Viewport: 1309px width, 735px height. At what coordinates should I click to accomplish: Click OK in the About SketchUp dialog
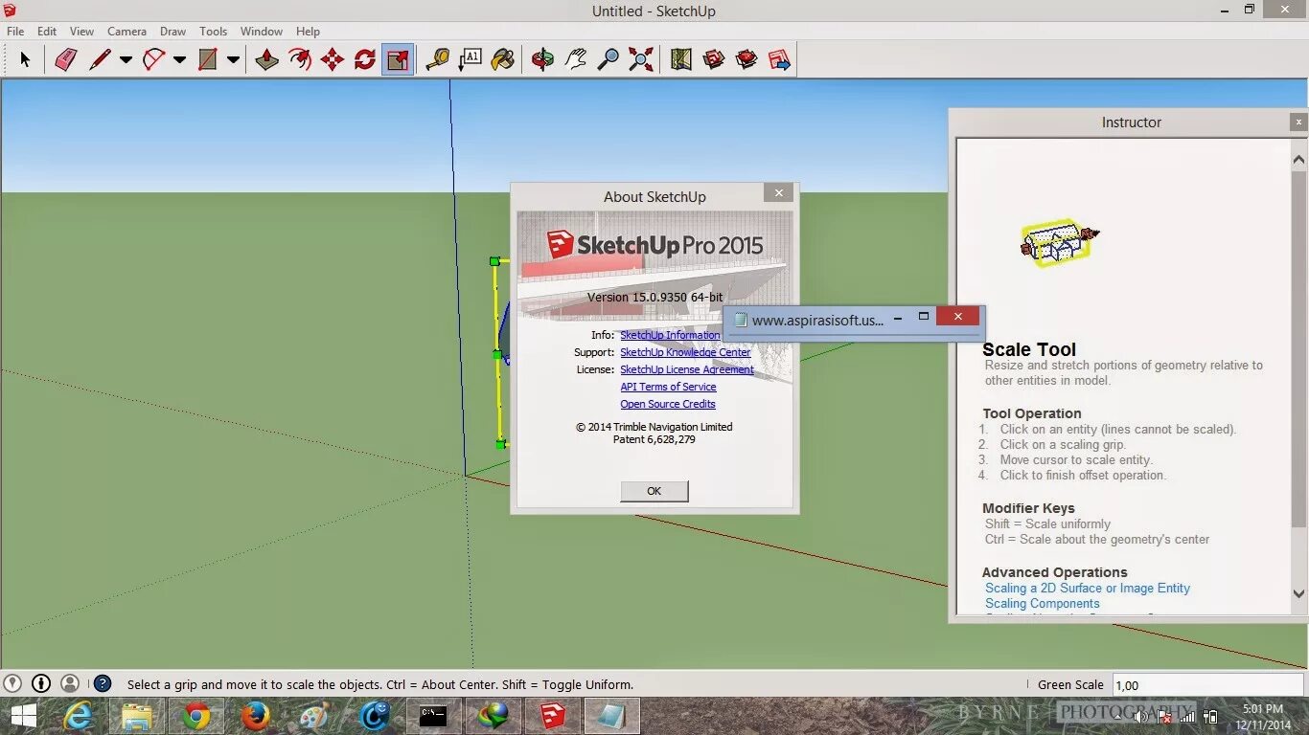pos(654,490)
